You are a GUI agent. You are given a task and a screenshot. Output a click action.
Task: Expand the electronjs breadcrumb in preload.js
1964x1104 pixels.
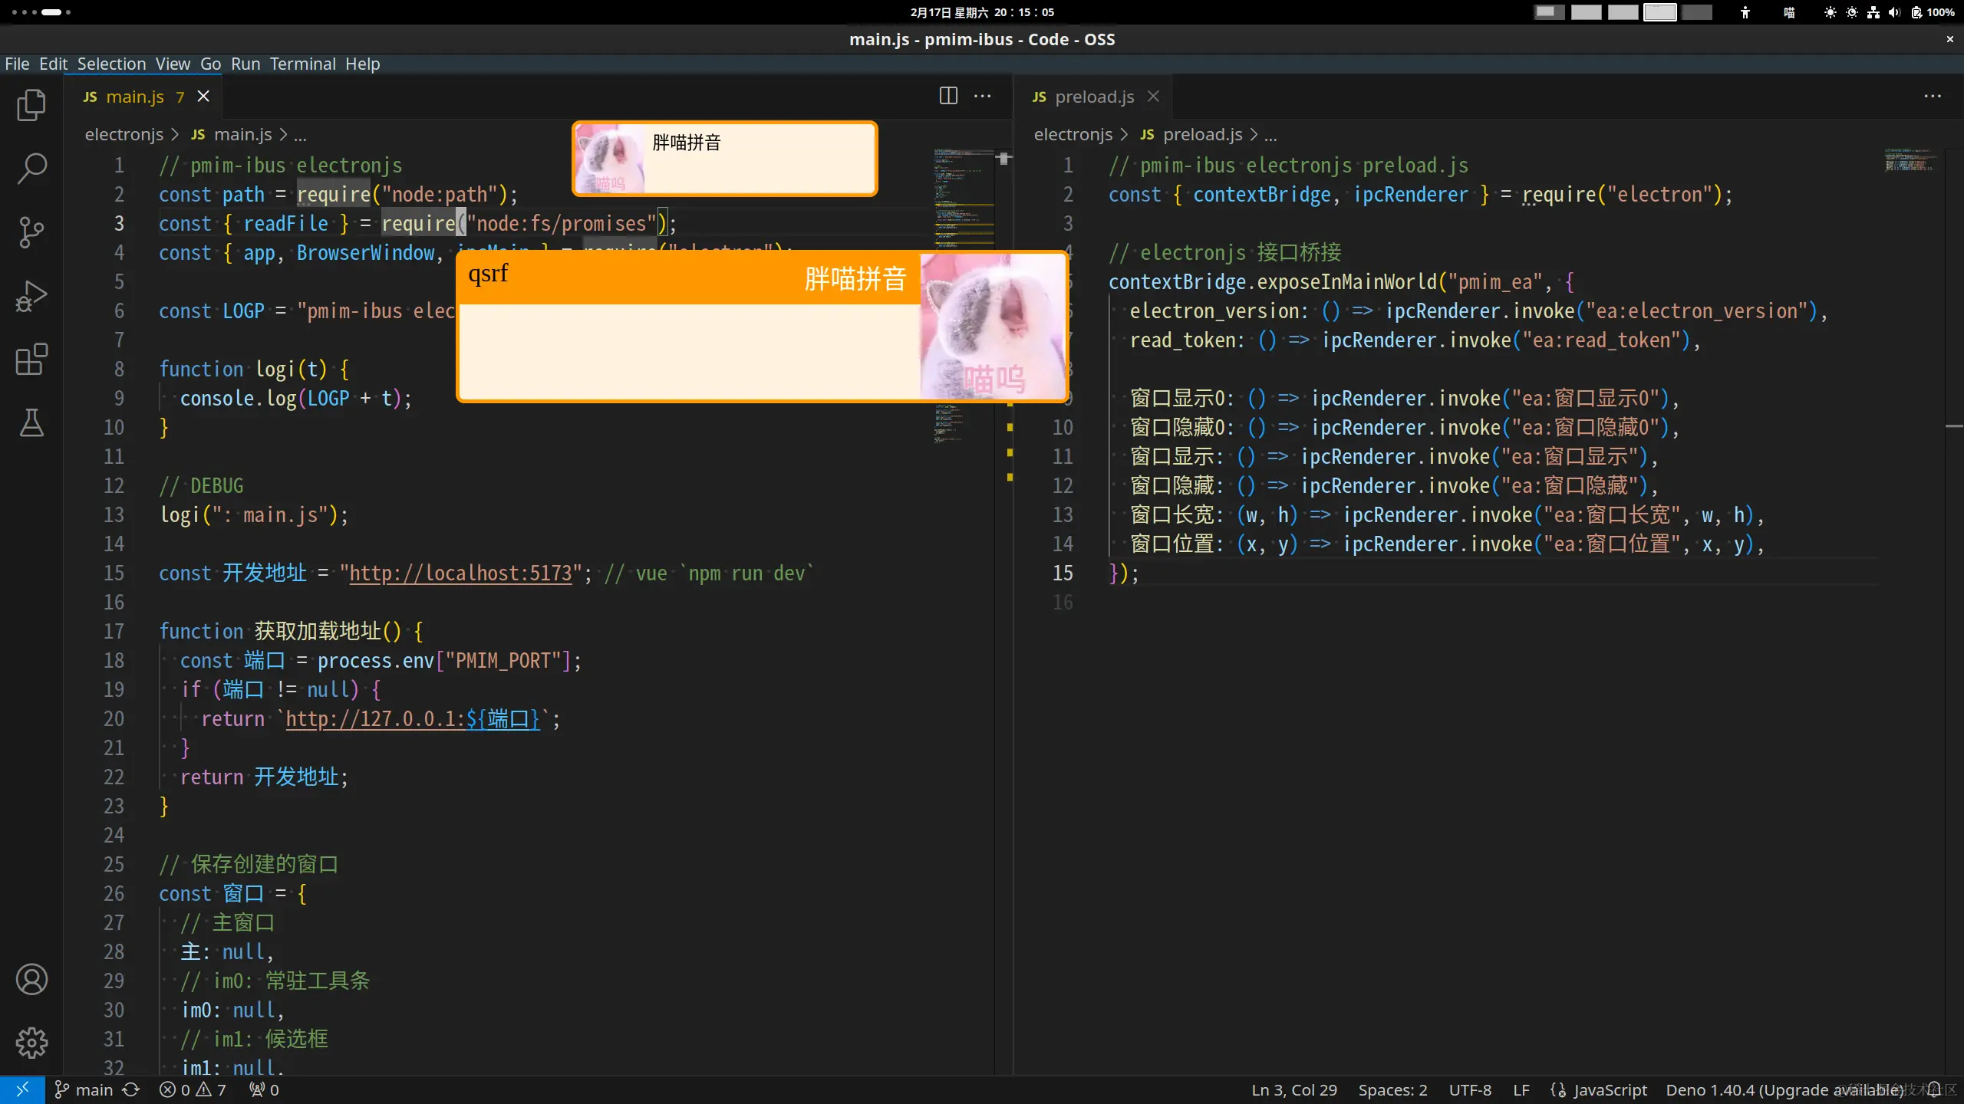pos(1073,134)
